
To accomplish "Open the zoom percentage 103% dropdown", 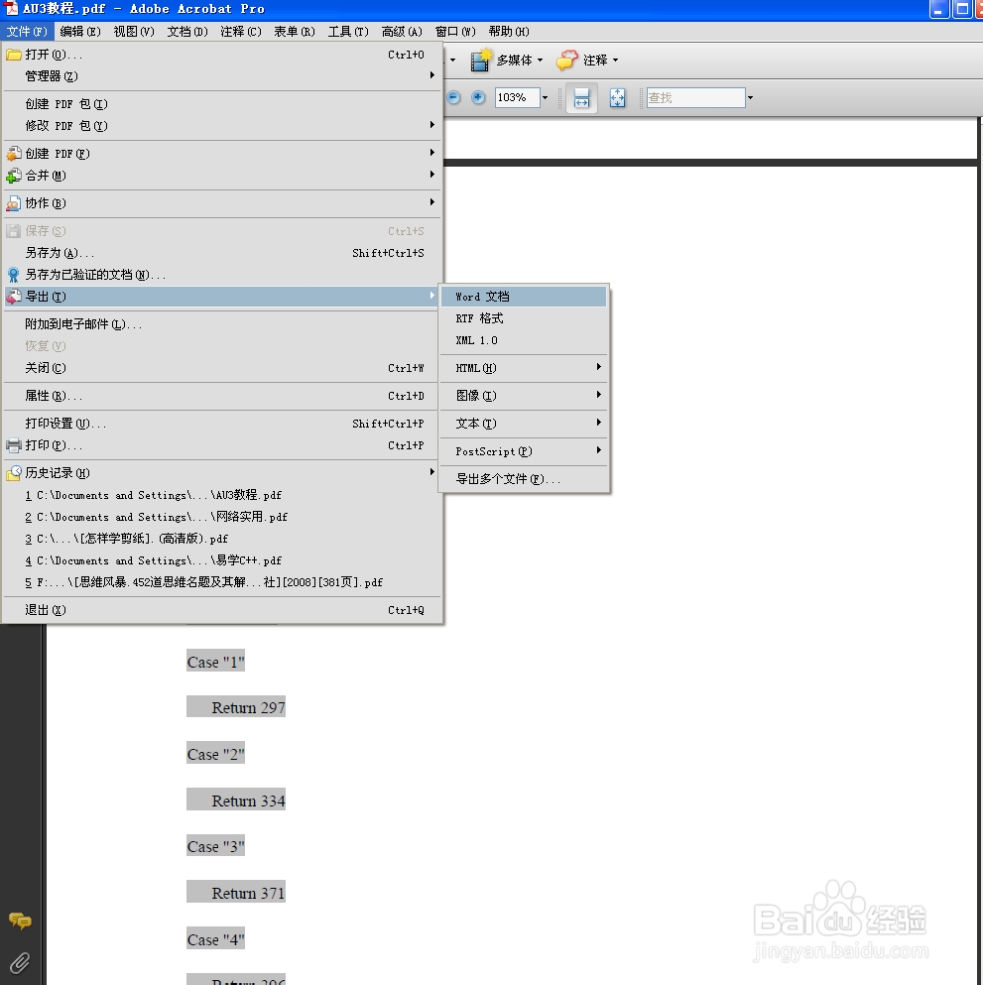I will 544,97.
